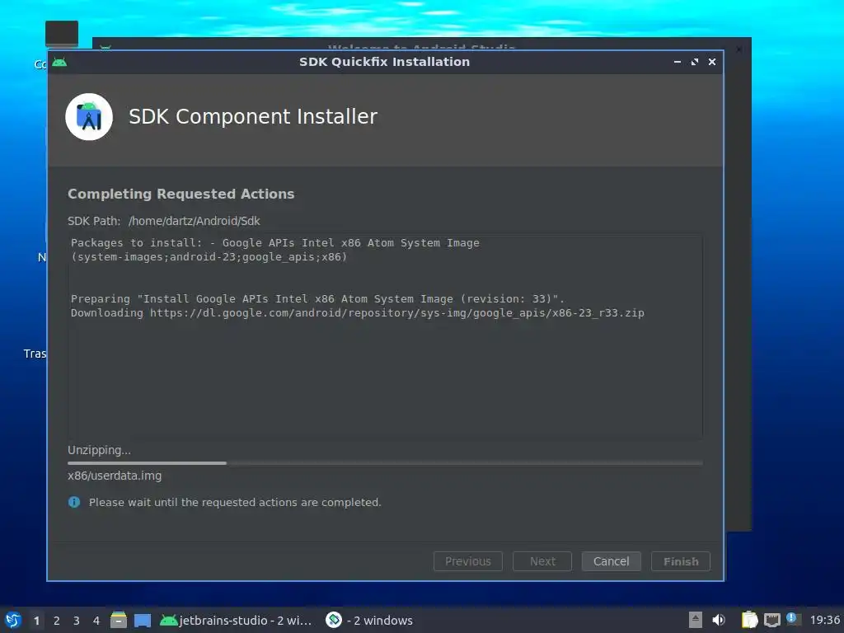Click the disabled Finish button

tap(680, 560)
